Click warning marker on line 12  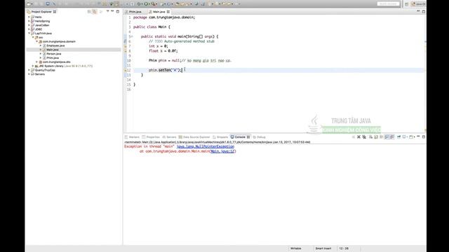pos(125,70)
